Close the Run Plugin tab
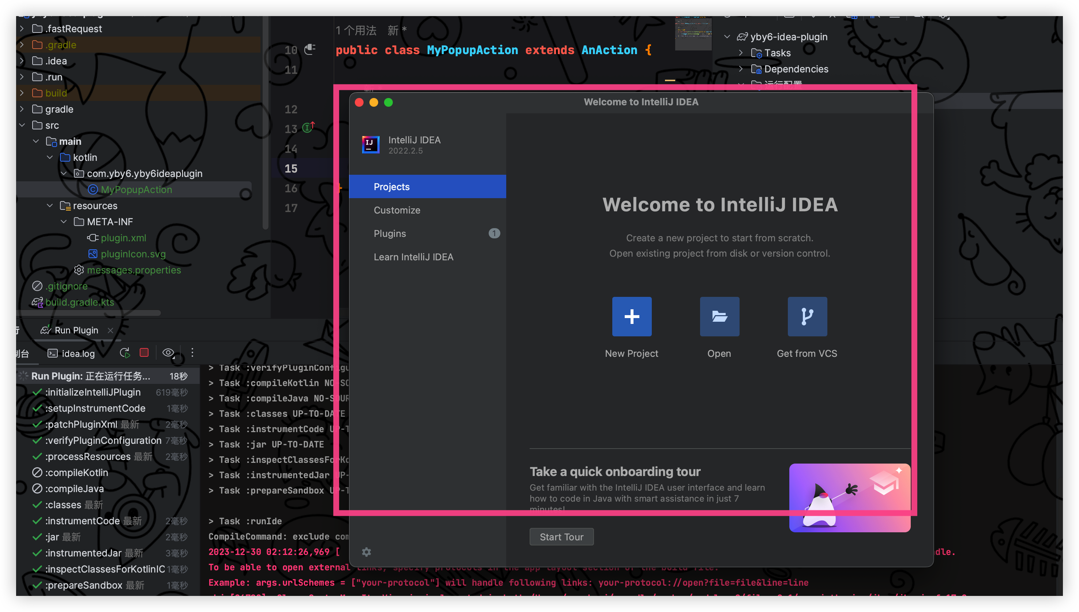 click(x=110, y=330)
